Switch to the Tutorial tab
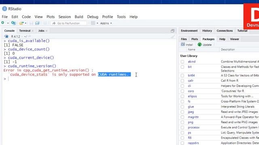 point(242,31)
